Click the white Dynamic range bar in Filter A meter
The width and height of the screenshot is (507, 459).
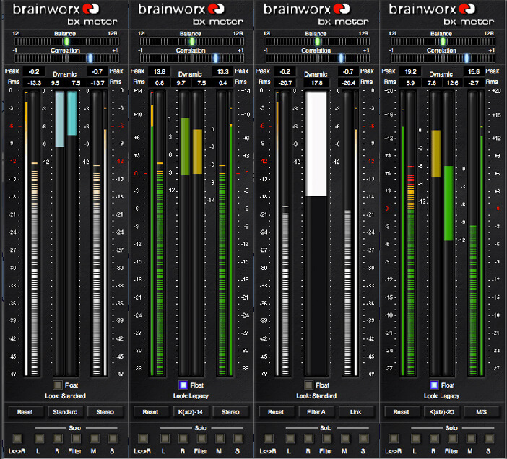[316, 144]
